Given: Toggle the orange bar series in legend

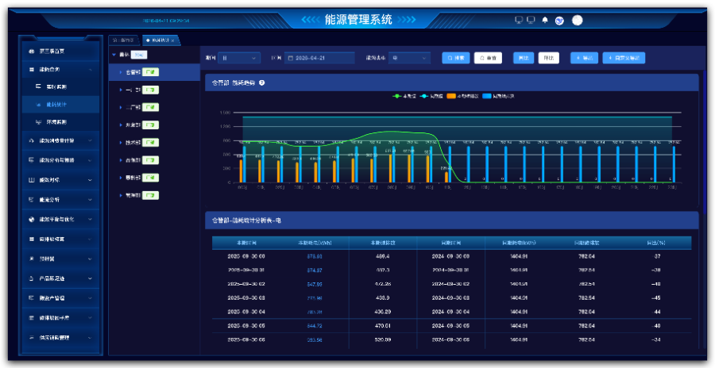Looking at the screenshot, I should (x=463, y=96).
